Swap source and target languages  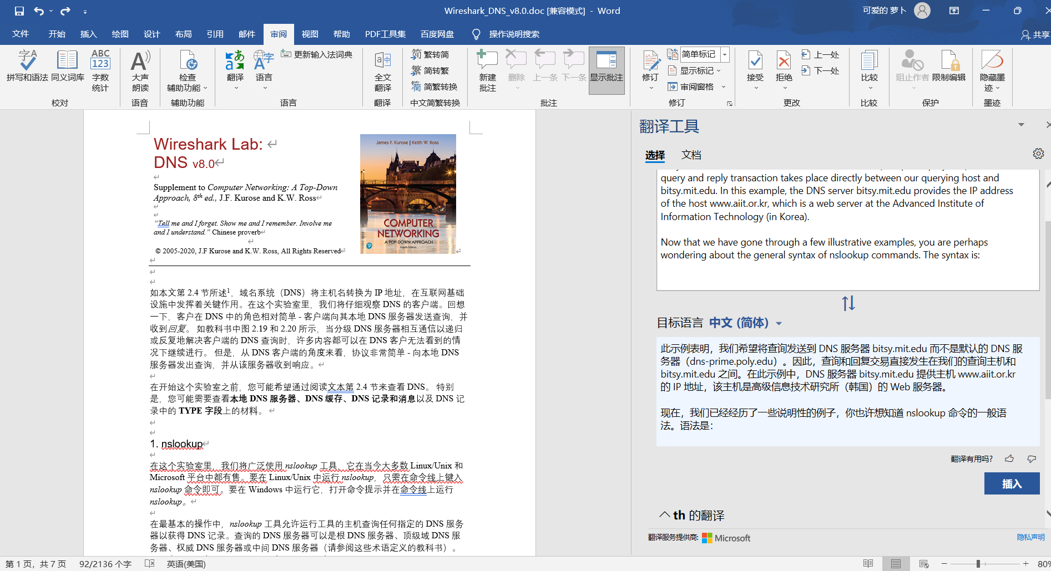[x=848, y=303]
